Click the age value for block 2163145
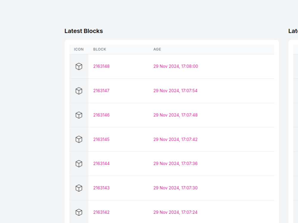The image size is (298, 223). coord(176,139)
